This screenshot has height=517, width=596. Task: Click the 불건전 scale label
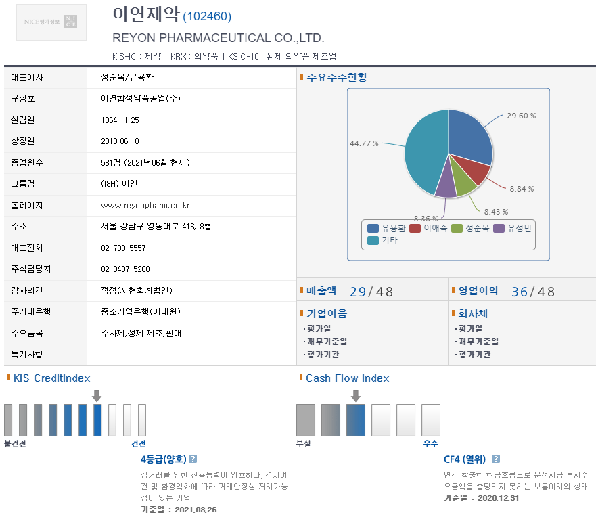pyautogui.click(x=15, y=444)
